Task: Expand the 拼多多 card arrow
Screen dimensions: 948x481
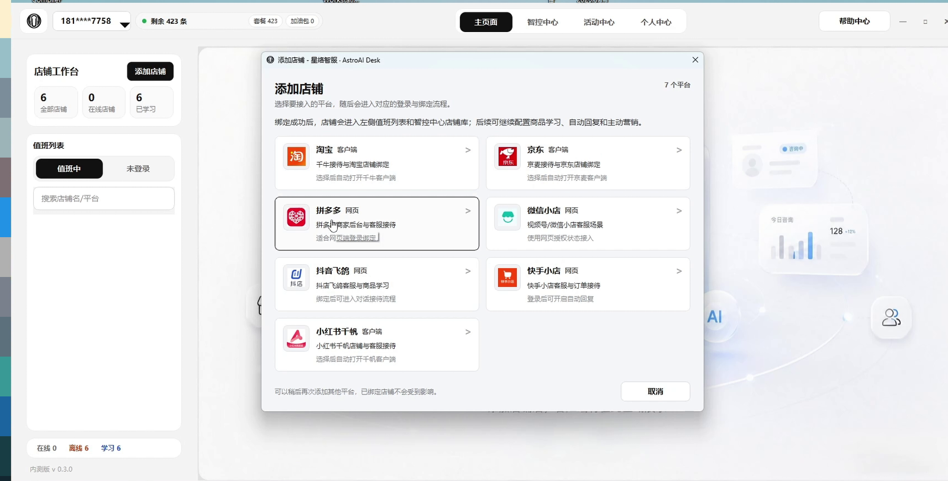Action: click(x=468, y=210)
